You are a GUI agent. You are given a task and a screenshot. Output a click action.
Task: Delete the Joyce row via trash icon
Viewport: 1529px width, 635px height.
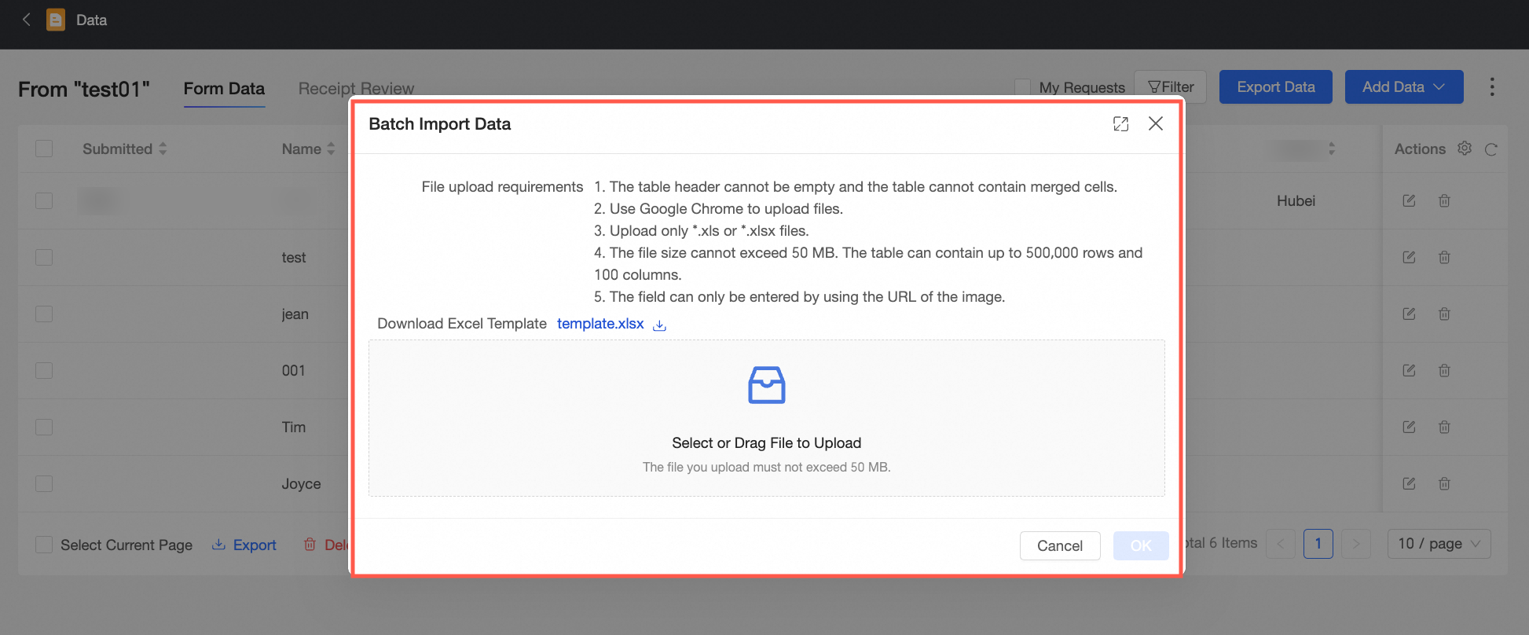pyautogui.click(x=1444, y=484)
